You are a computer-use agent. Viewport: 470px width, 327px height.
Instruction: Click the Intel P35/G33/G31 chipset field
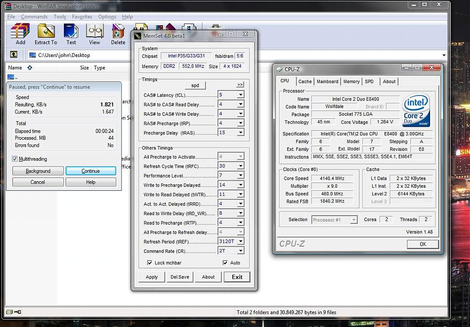pyautogui.click(x=186, y=56)
